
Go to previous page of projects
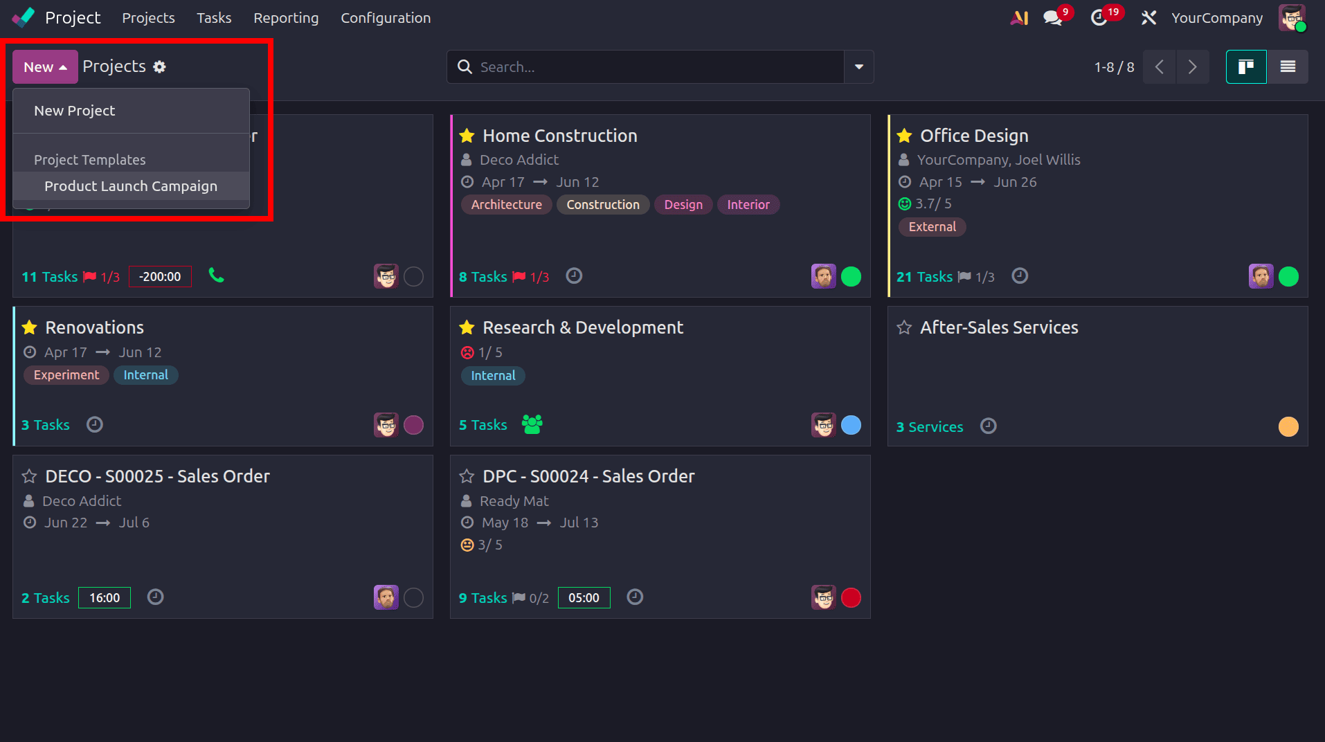coord(1160,66)
